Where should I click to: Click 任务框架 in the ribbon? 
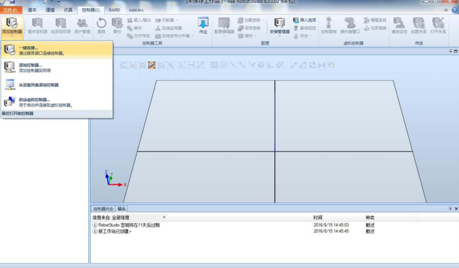(375, 28)
